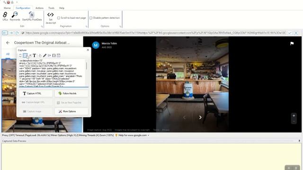Open the Actions ribbon tab
This screenshot has width=303, height=170.
pyautogui.click(x=39, y=8)
